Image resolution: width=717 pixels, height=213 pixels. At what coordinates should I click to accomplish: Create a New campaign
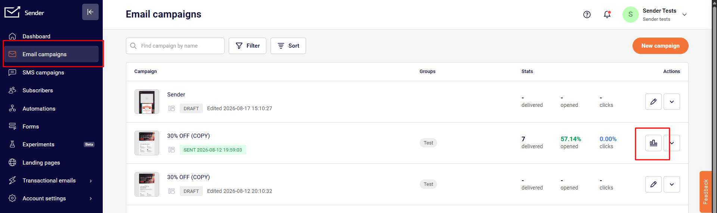point(661,46)
